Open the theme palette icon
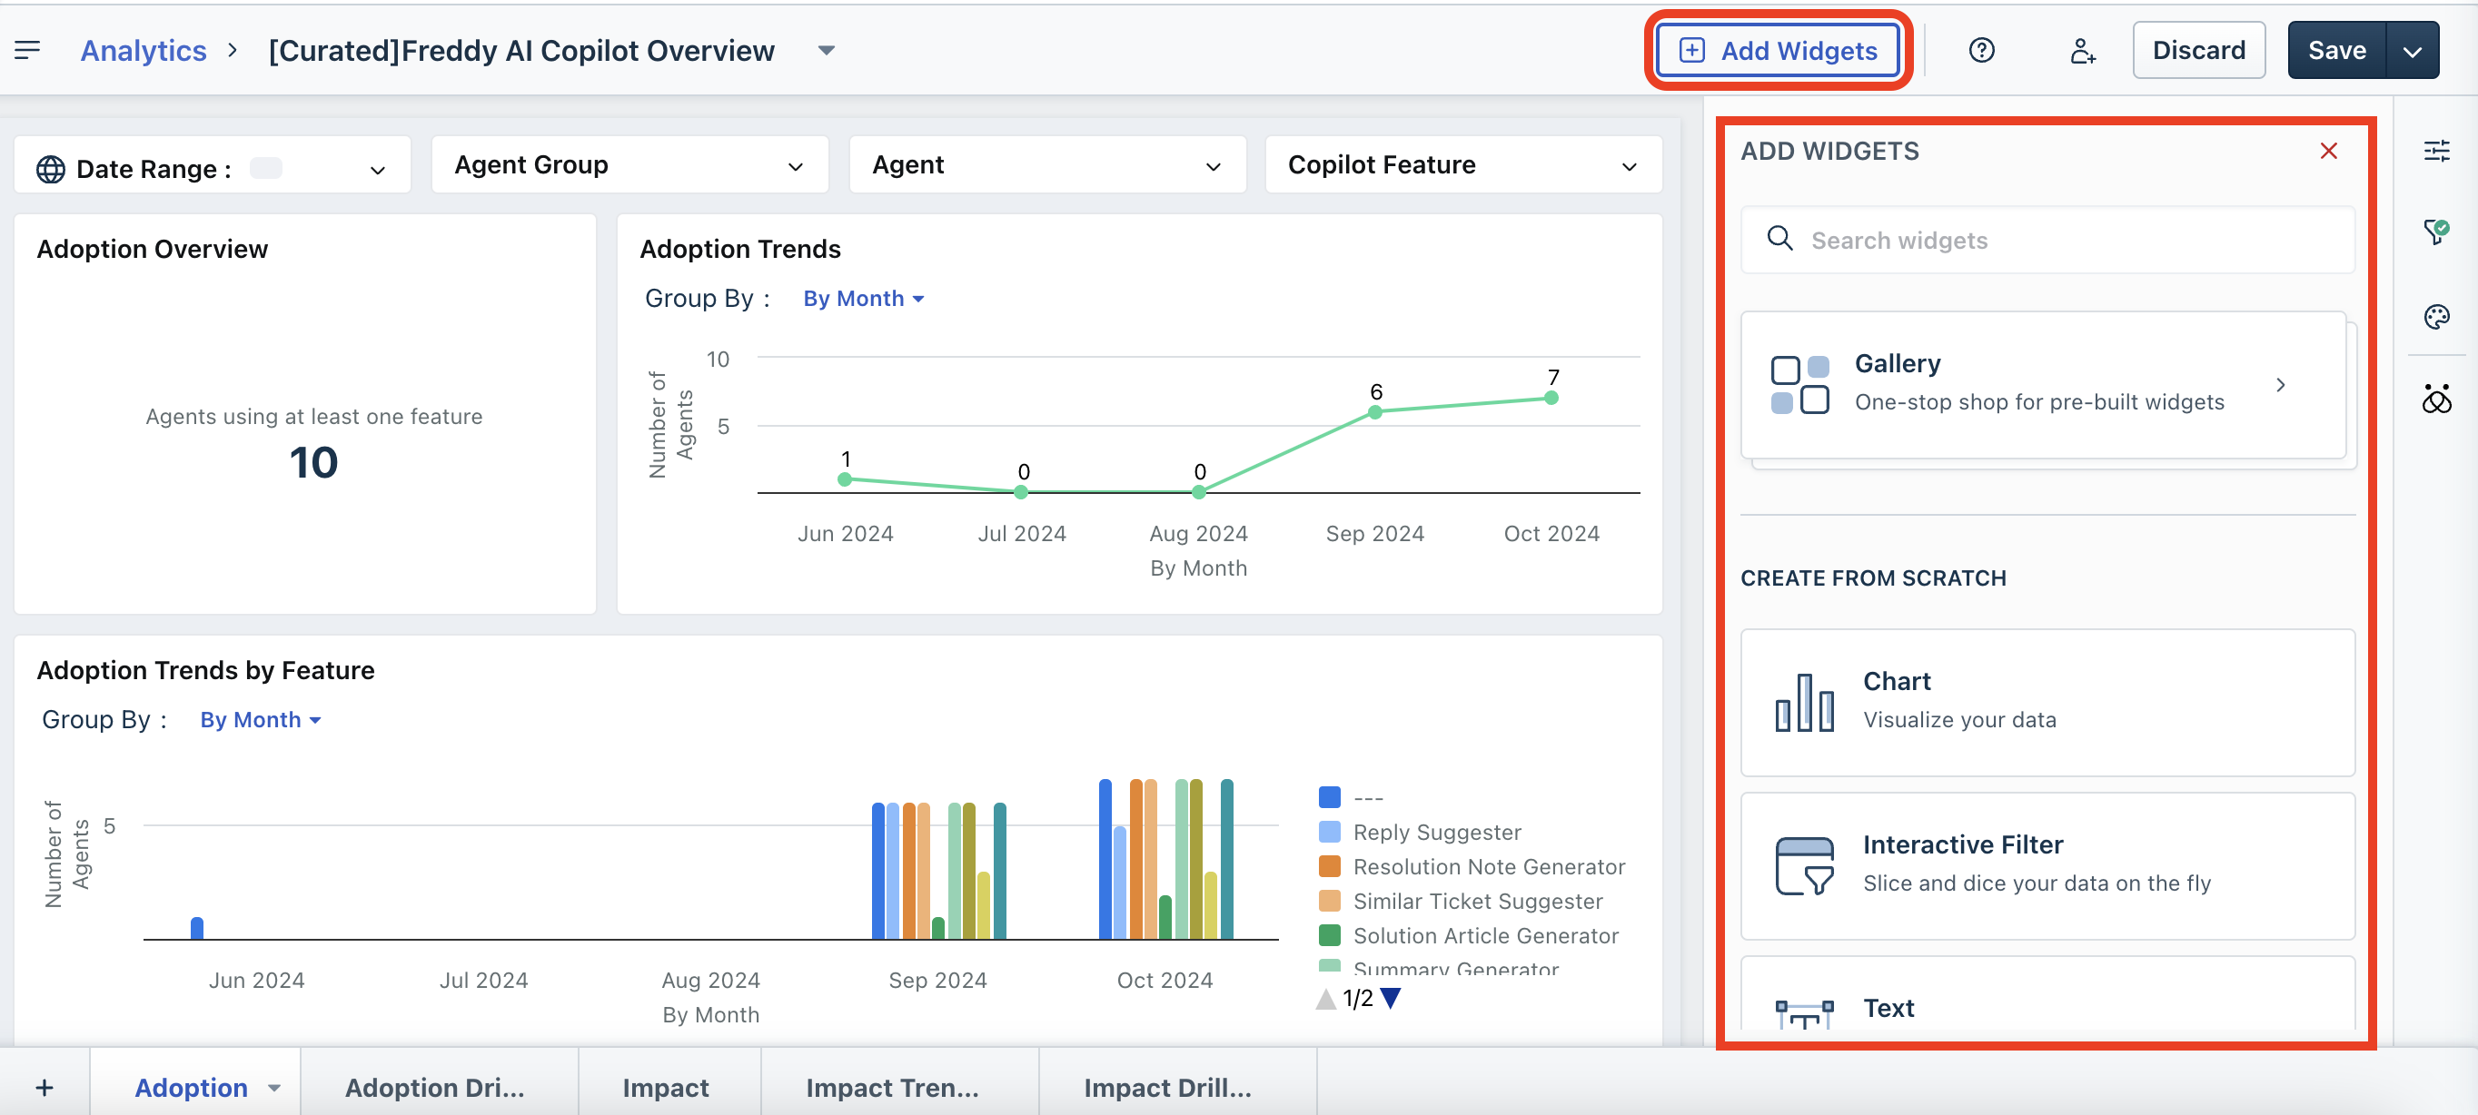Screen dimensions: 2478x1115 click(x=2435, y=316)
